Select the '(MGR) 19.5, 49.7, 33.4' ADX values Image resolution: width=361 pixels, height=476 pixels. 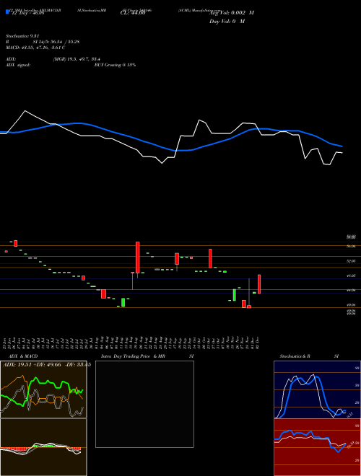pyautogui.click(x=77, y=59)
